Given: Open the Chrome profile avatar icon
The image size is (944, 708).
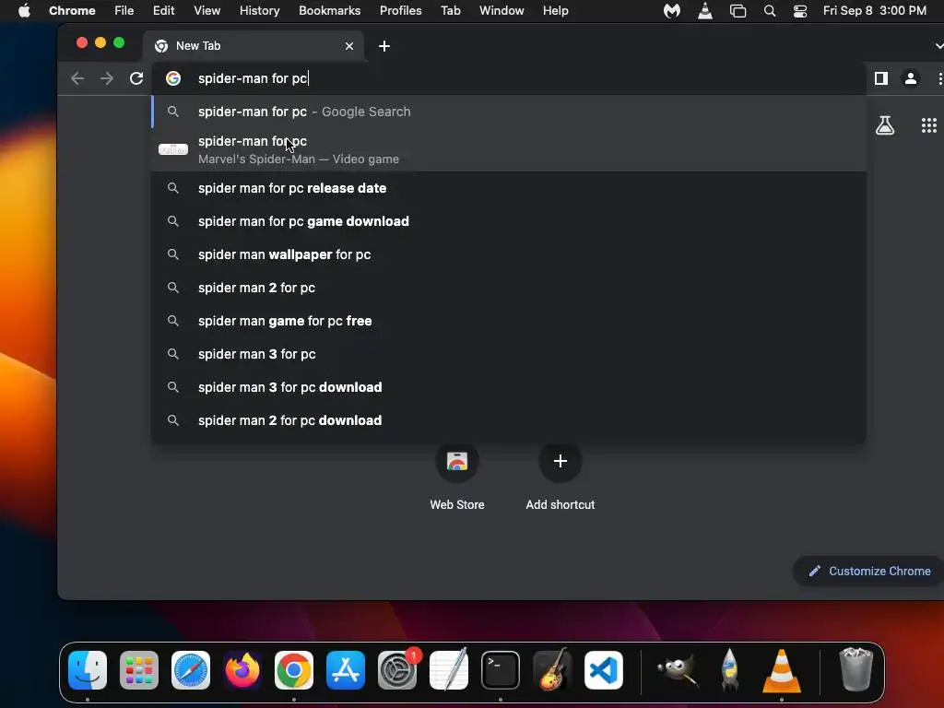Looking at the screenshot, I should pyautogui.click(x=911, y=78).
